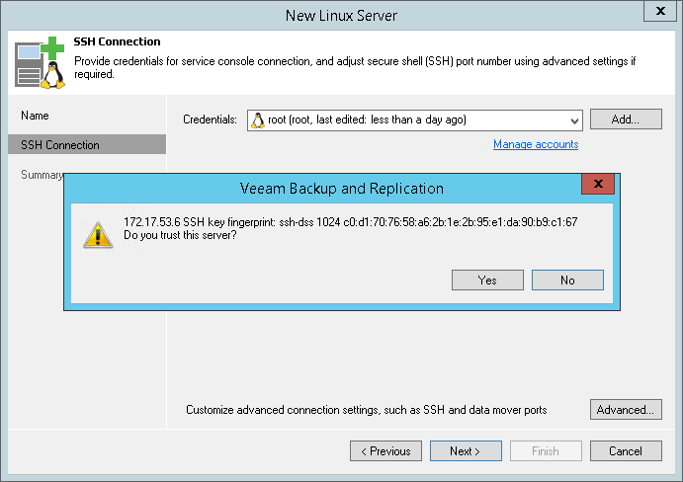
Task: Close the New Linux Server window
Action: pyautogui.click(x=660, y=11)
